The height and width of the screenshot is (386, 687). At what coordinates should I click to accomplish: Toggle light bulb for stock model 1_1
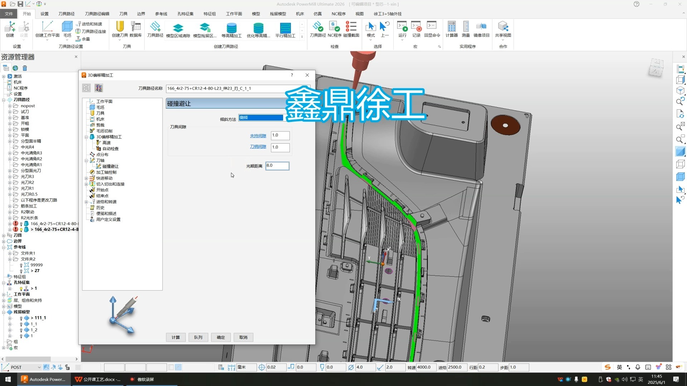pyautogui.click(x=21, y=324)
